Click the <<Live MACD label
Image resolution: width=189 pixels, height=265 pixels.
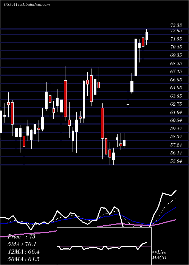click(x=159, y=255)
